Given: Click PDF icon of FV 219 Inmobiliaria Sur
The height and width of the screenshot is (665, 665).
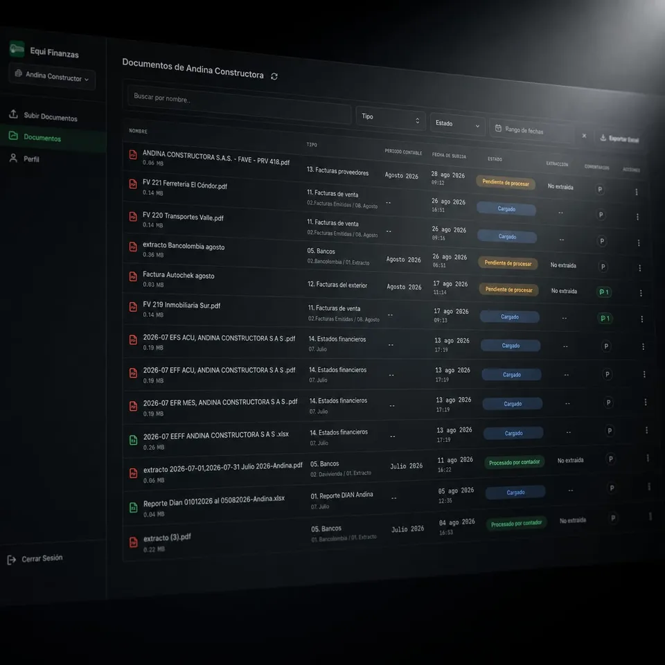Looking at the screenshot, I should 133,307.
